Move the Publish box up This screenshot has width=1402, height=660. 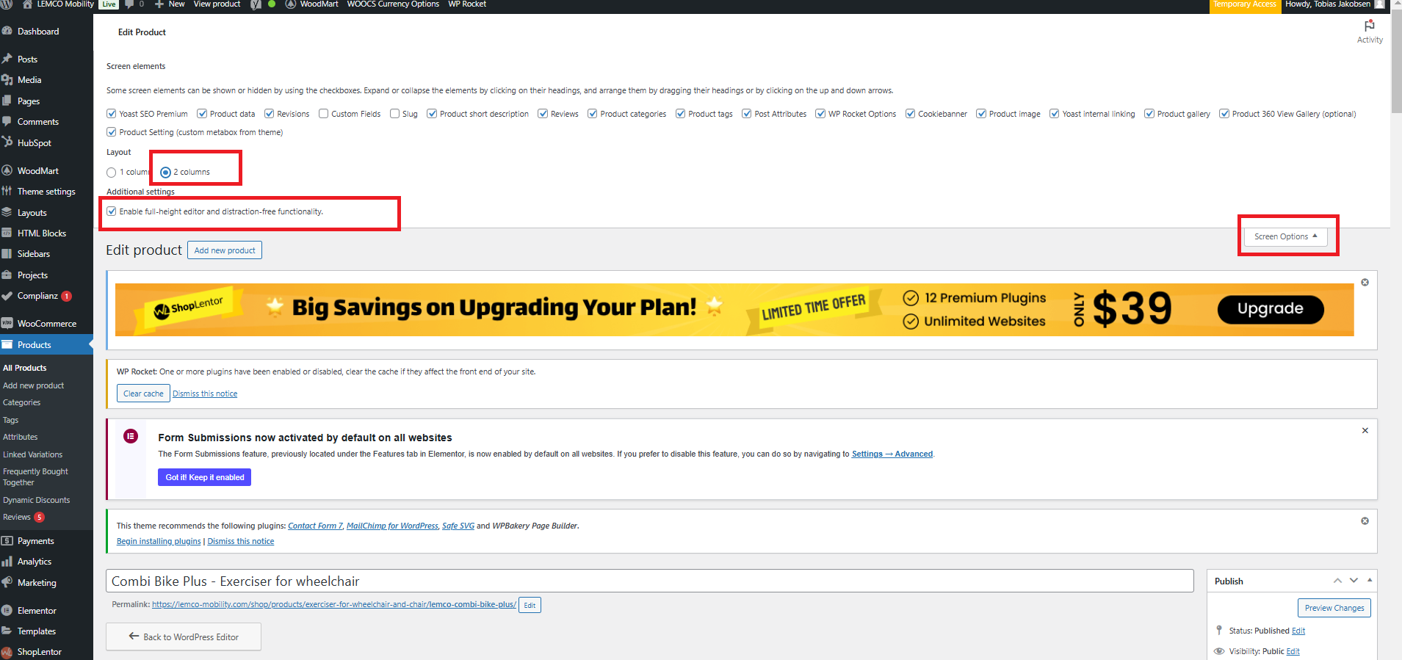pos(1337,581)
